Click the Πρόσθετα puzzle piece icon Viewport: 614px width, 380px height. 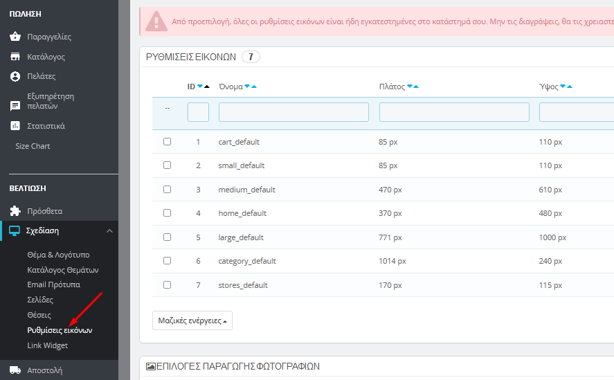15,211
